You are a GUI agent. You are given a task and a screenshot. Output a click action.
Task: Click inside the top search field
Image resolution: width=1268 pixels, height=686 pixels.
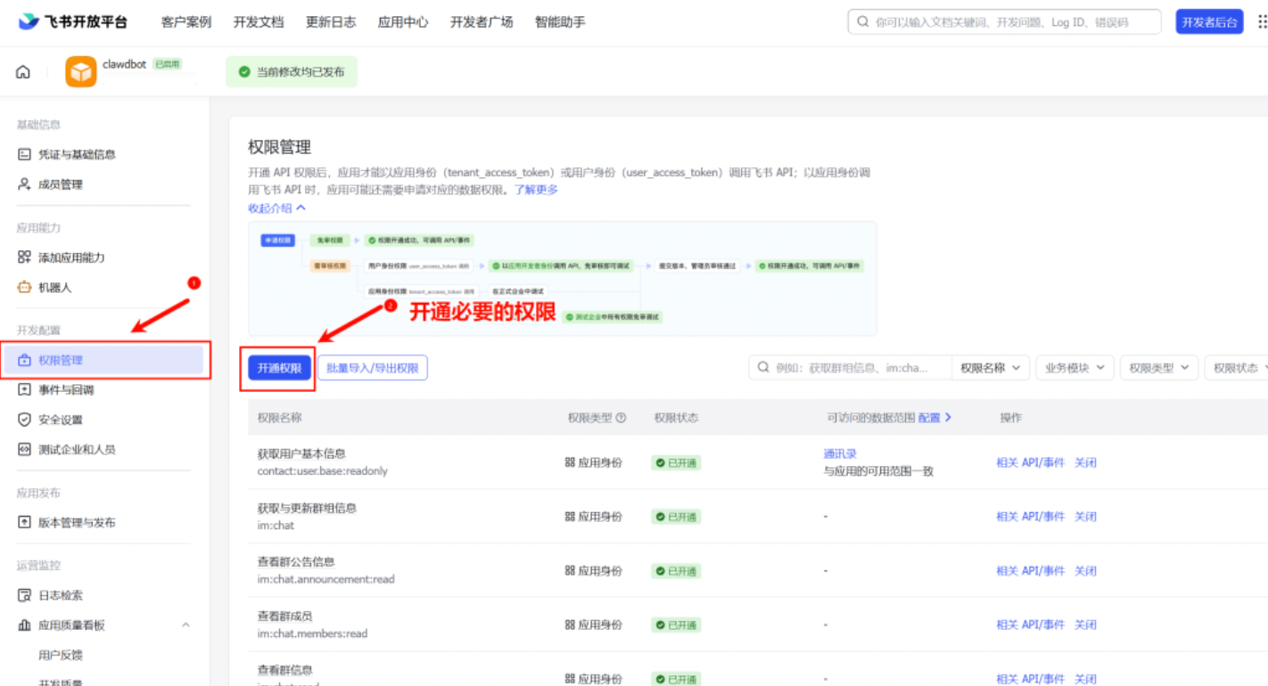pos(1003,21)
